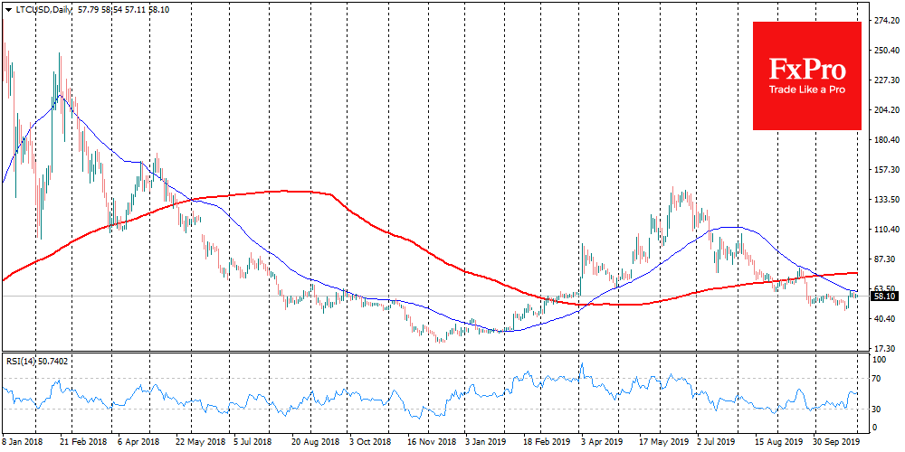Click the RSI 70 level label

pos(876,378)
